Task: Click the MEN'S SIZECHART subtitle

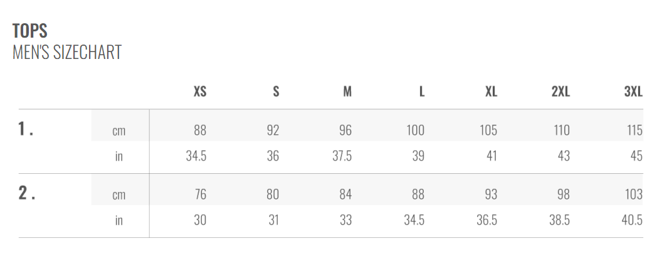Action: (x=67, y=52)
